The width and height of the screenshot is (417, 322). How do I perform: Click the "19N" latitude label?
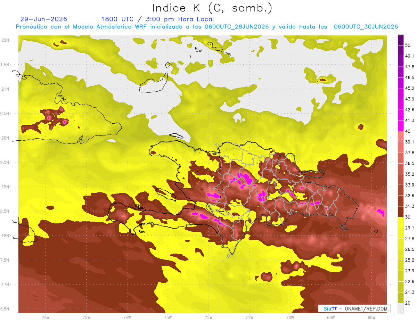(x=6, y=187)
